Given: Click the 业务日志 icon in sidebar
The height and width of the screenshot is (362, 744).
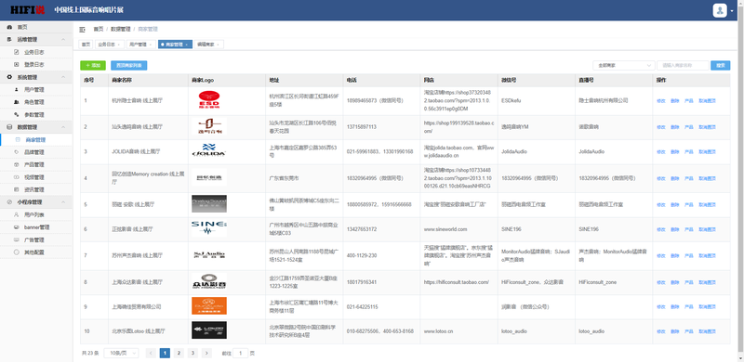Looking at the screenshot, I should click(x=17, y=52).
